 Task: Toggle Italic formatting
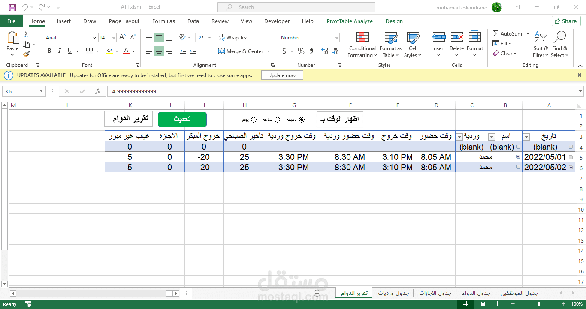coord(59,51)
